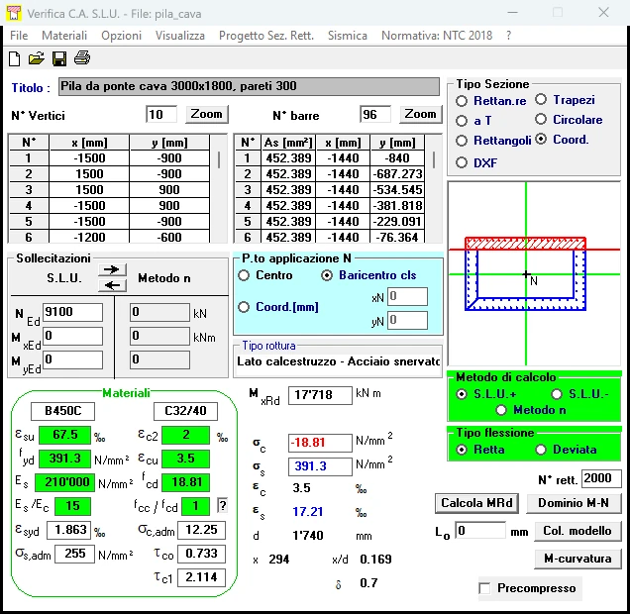Select Metodo n calculation method
This screenshot has height=614, width=630.
click(x=501, y=410)
